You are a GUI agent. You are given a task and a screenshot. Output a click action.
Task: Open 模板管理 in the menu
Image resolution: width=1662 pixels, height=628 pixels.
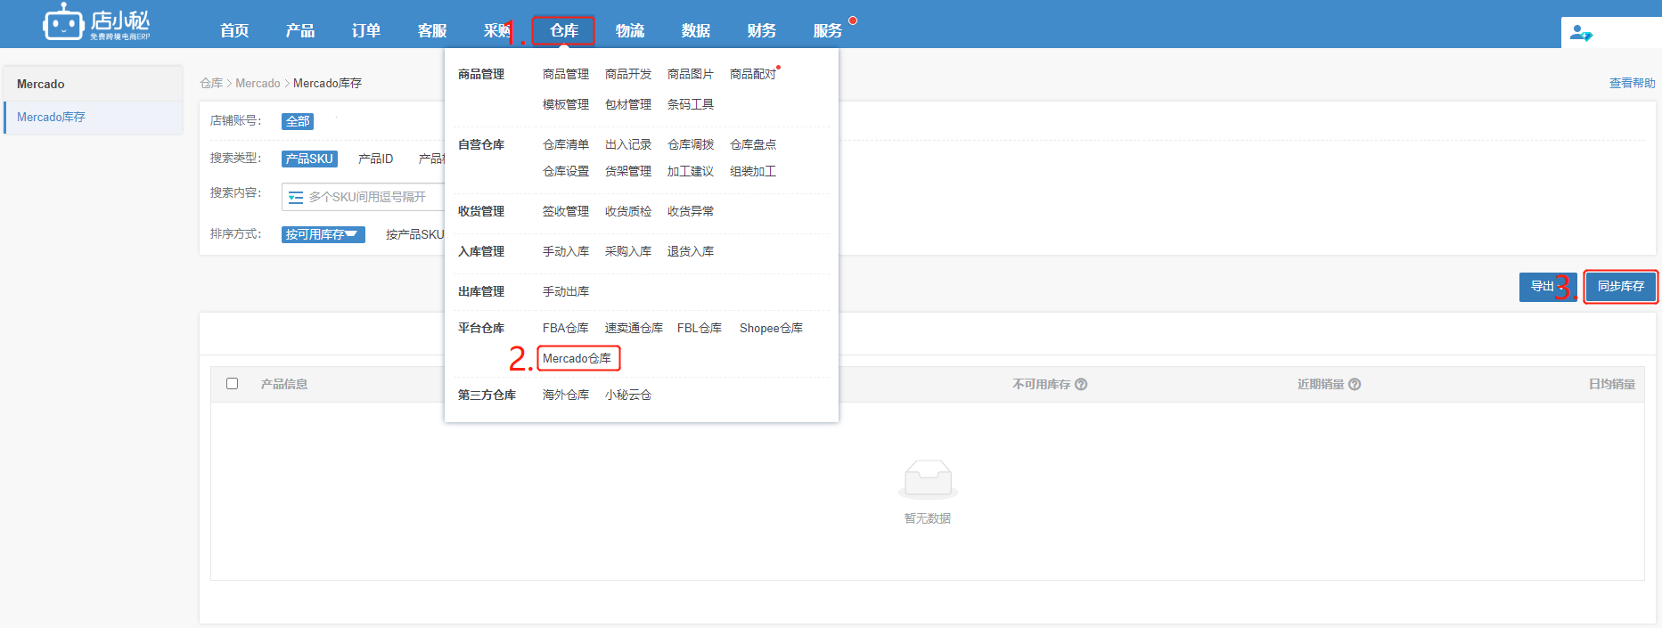tap(566, 104)
